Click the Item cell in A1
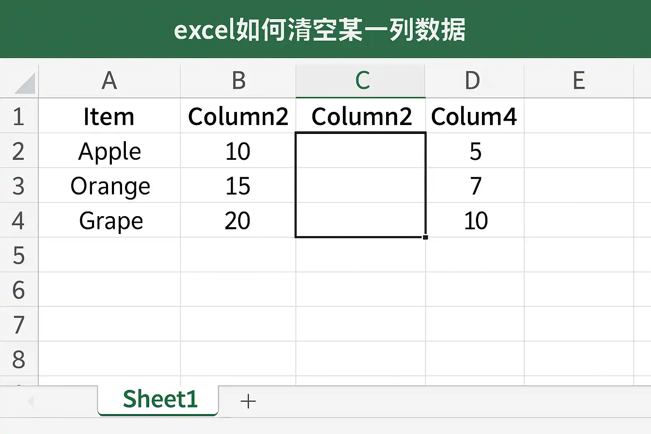Screen dimensions: 651x434 coord(109,116)
